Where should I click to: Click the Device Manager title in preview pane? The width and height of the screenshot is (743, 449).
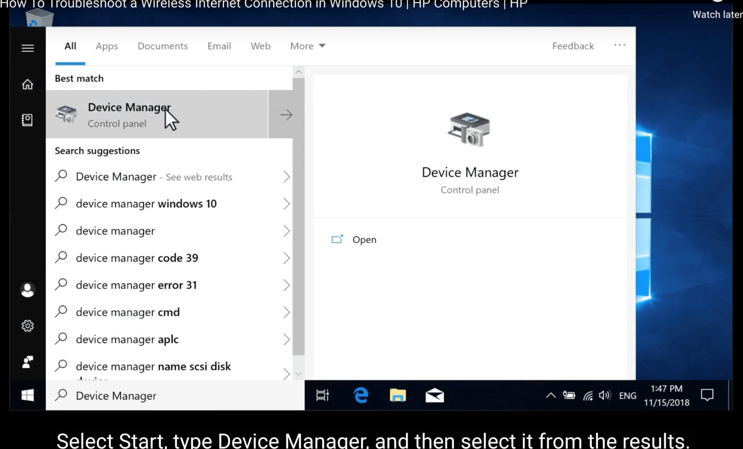pyautogui.click(x=470, y=172)
